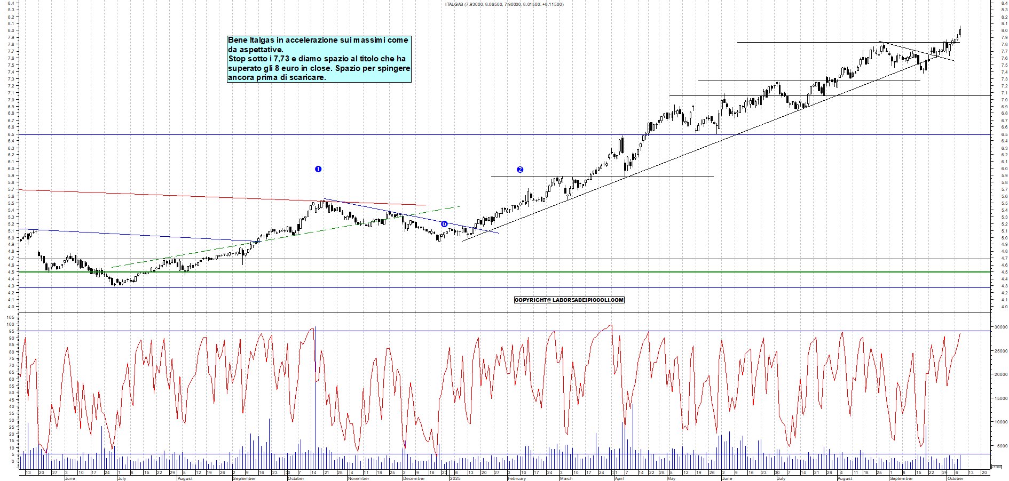Click the blue circled 1 wave marker
The image size is (1009, 481).
click(x=318, y=169)
